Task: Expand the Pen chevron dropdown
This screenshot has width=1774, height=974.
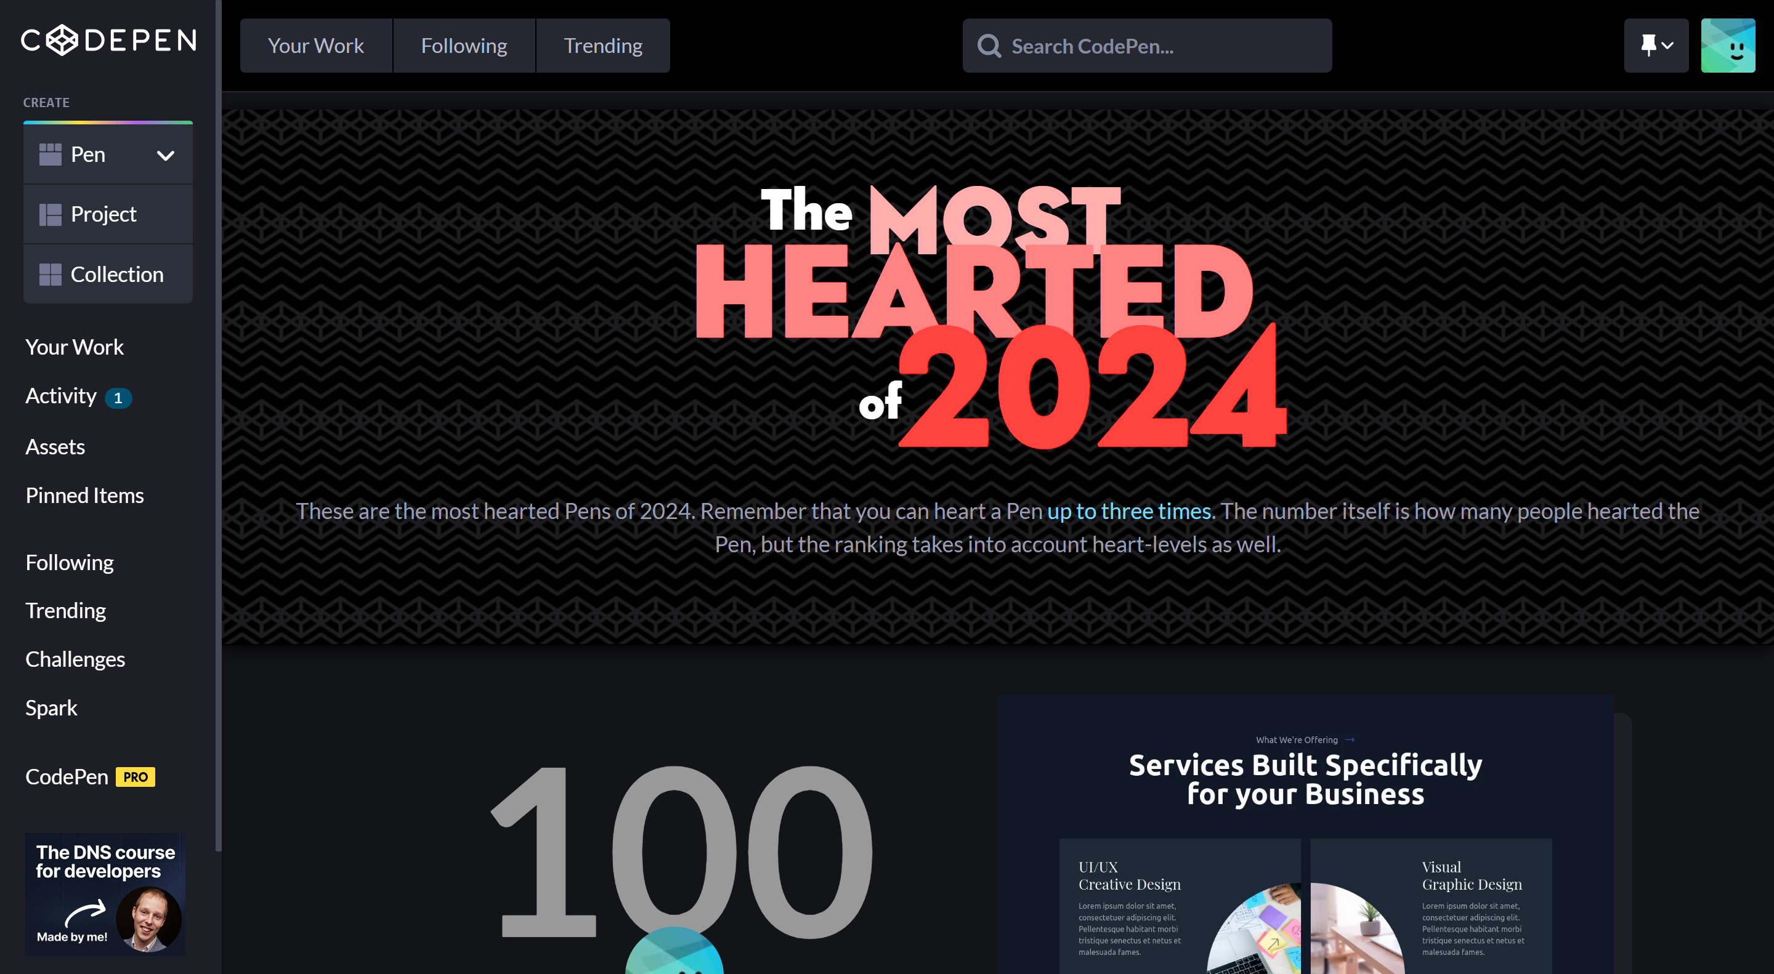Action: [165, 156]
